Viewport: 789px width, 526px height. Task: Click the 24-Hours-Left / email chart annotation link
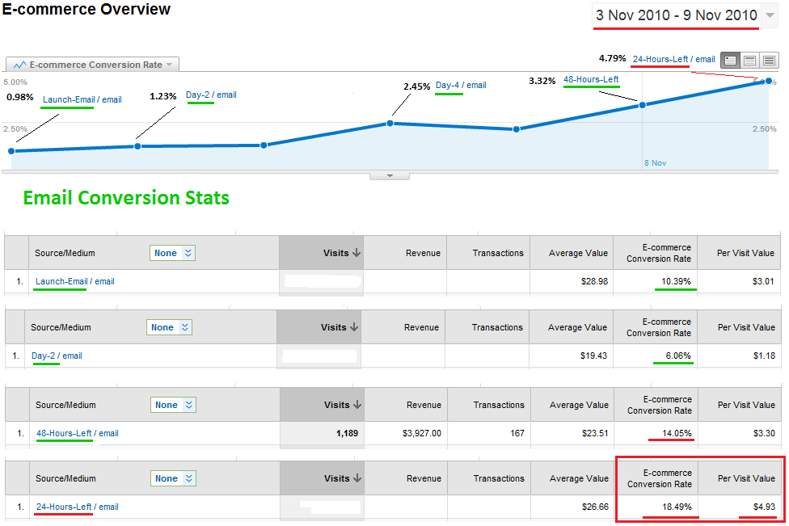[673, 59]
